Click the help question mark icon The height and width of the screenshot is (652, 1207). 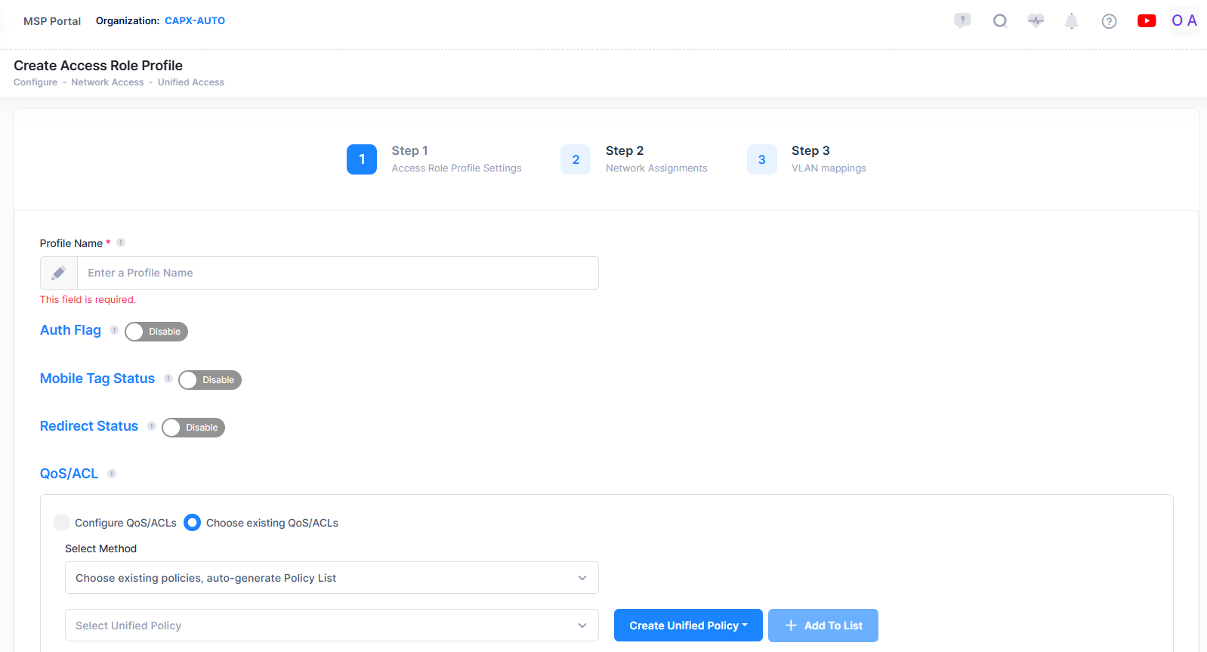pyautogui.click(x=1109, y=21)
